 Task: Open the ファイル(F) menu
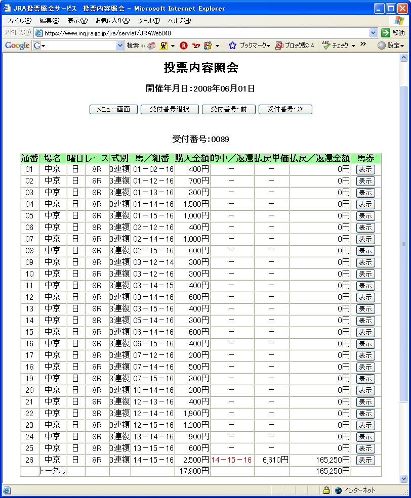point(19,21)
